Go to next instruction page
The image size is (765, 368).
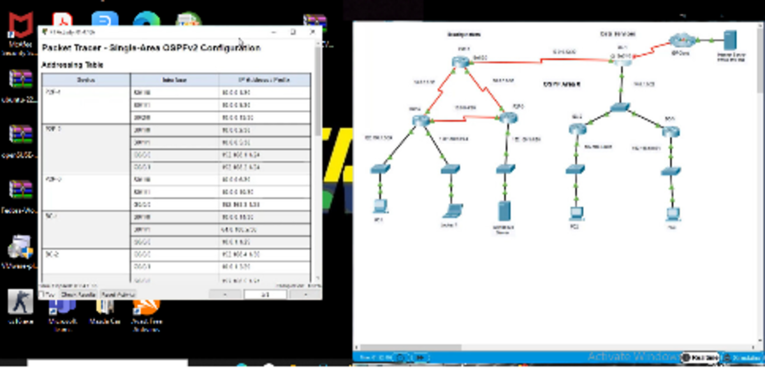pyautogui.click(x=304, y=295)
